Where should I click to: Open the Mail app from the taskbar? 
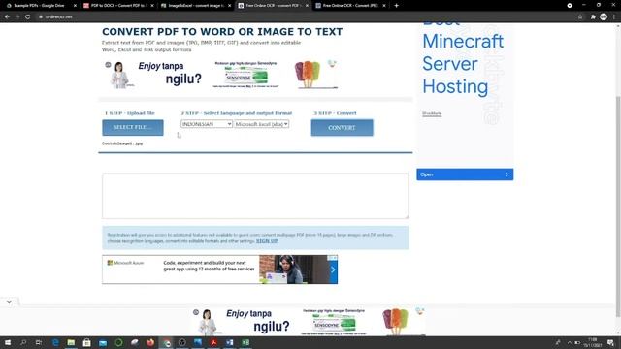coord(103,342)
